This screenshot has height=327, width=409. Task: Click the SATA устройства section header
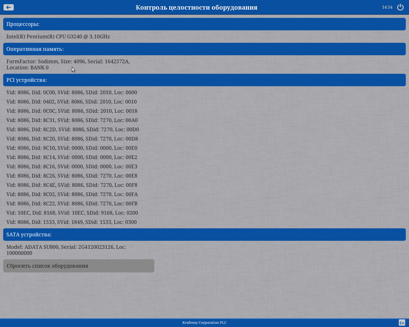pyautogui.click(x=204, y=234)
